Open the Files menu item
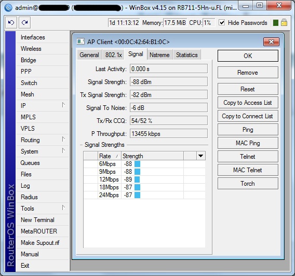 tap(43, 174)
